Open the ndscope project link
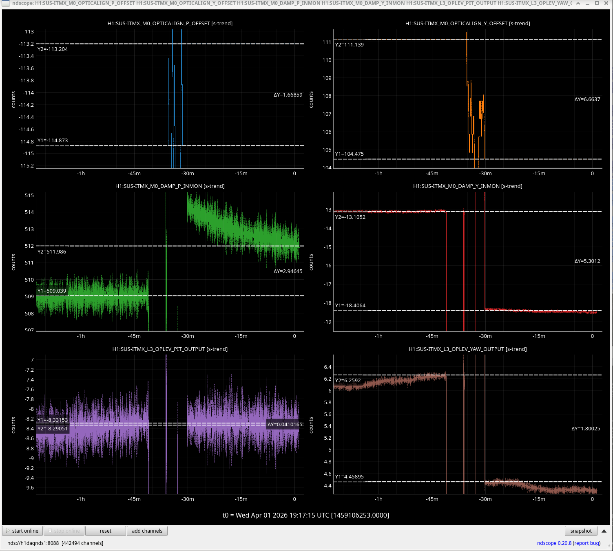Viewport: 613px width, 551px height. (x=547, y=543)
